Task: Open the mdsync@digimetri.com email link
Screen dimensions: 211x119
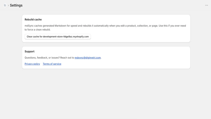Action: pos(88,58)
